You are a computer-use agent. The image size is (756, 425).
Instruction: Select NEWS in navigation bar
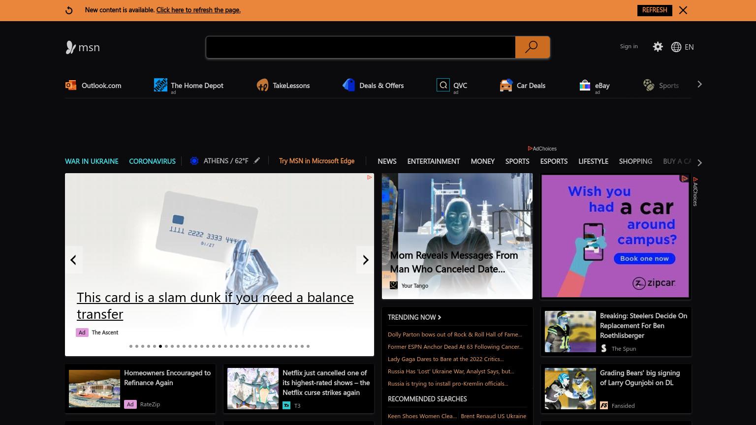387,161
